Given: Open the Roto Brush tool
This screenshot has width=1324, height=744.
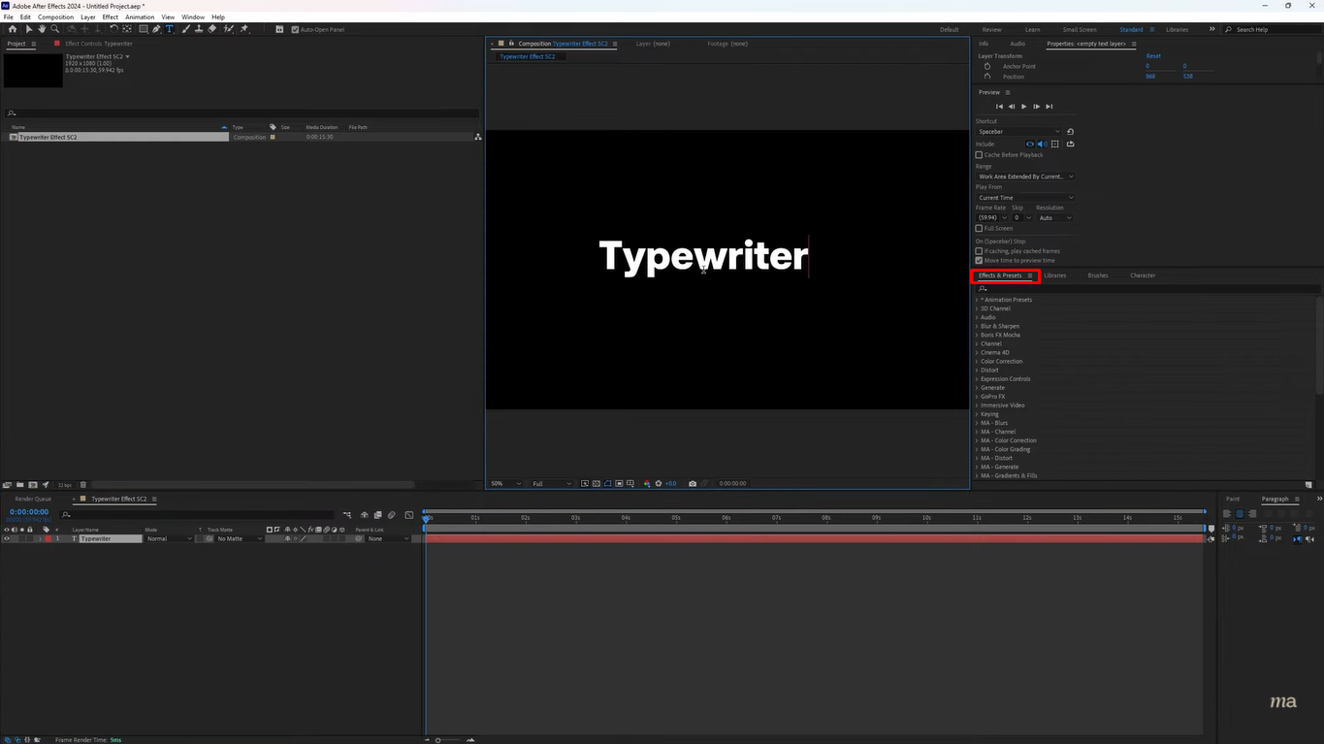Looking at the screenshot, I should pyautogui.click(x=229, y=29).
